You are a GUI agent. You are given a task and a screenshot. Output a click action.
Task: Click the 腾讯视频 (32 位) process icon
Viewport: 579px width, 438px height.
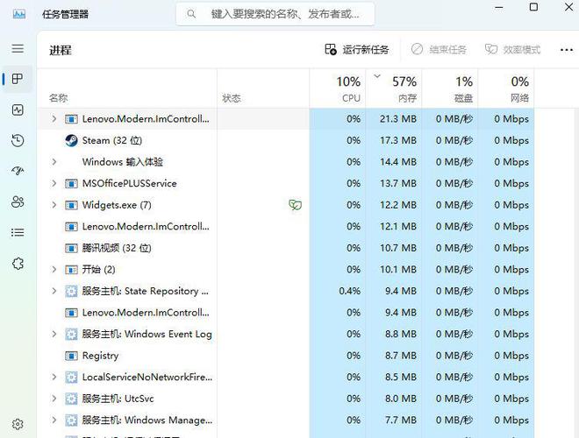point(71,248)
